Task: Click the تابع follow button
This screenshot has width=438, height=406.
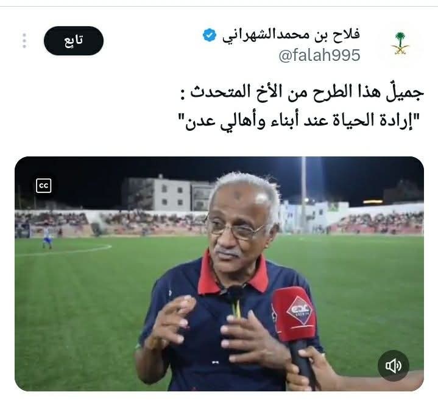Action: pyautogui.click(x=74, y=41)
